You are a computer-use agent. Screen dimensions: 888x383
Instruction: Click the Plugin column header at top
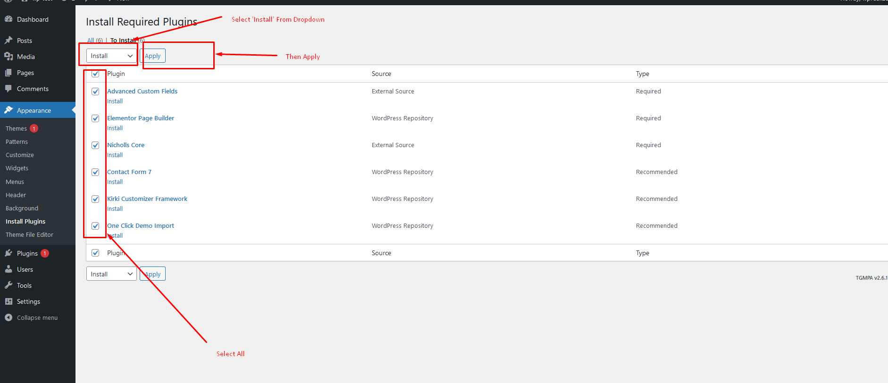point(116,74)
